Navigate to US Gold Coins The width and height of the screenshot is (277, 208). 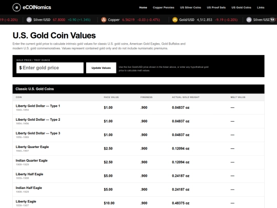tap(241, 7)
